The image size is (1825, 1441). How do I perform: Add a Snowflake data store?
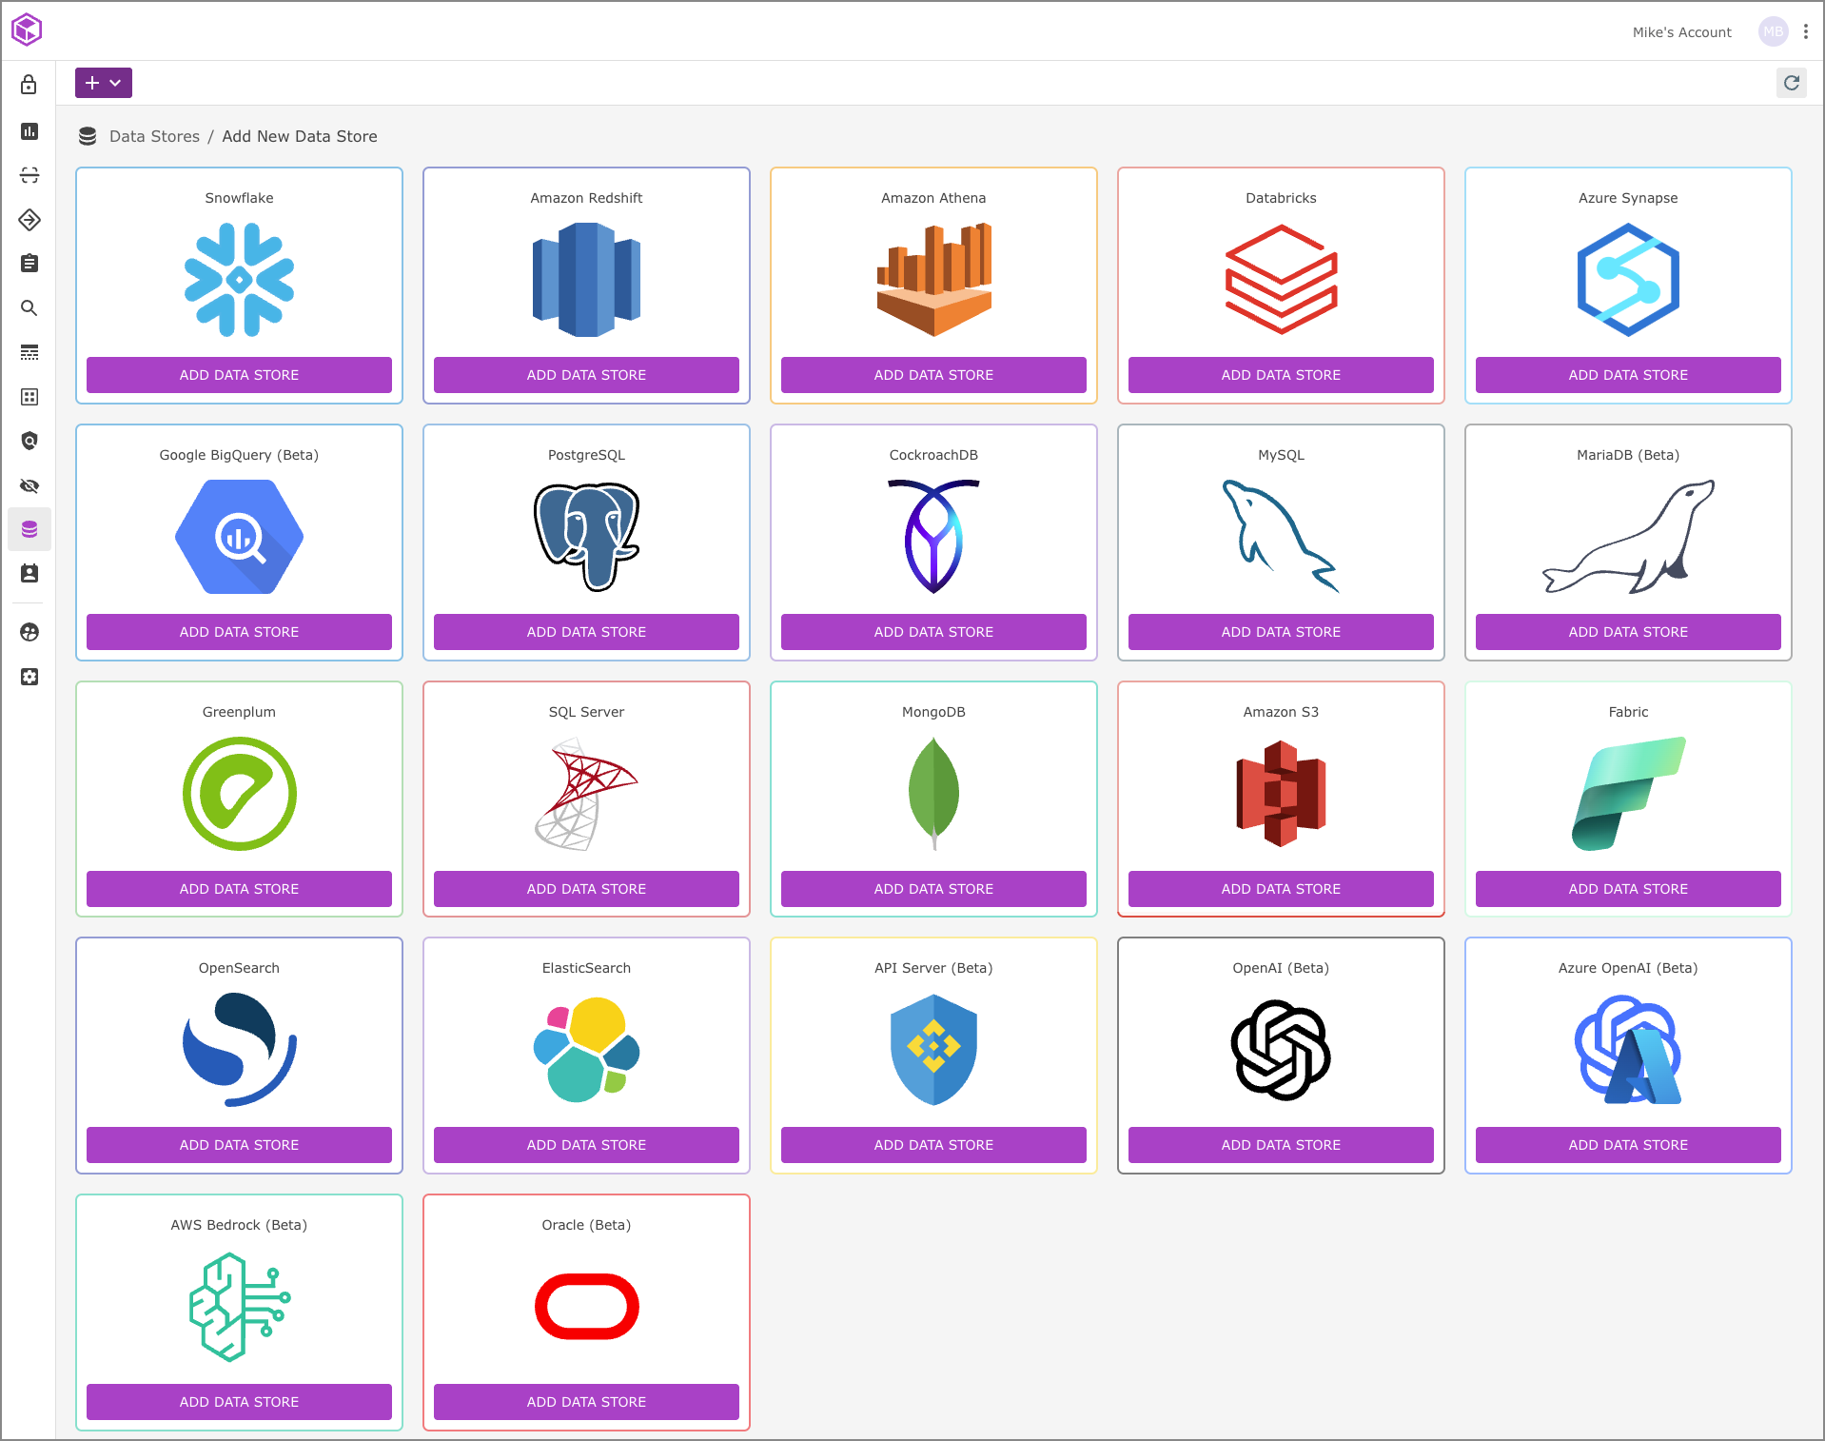pyautogui.click(x=239, y=375)
